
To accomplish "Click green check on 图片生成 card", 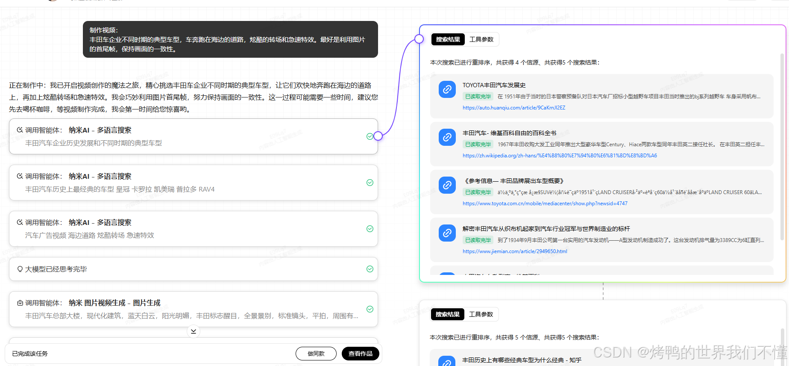I will pos(370,309).
